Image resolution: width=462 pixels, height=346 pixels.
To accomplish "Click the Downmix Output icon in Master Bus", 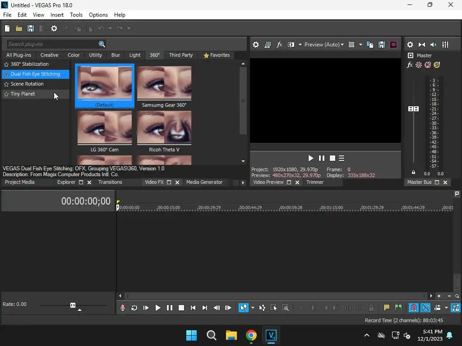I will [x=422, y=45].
